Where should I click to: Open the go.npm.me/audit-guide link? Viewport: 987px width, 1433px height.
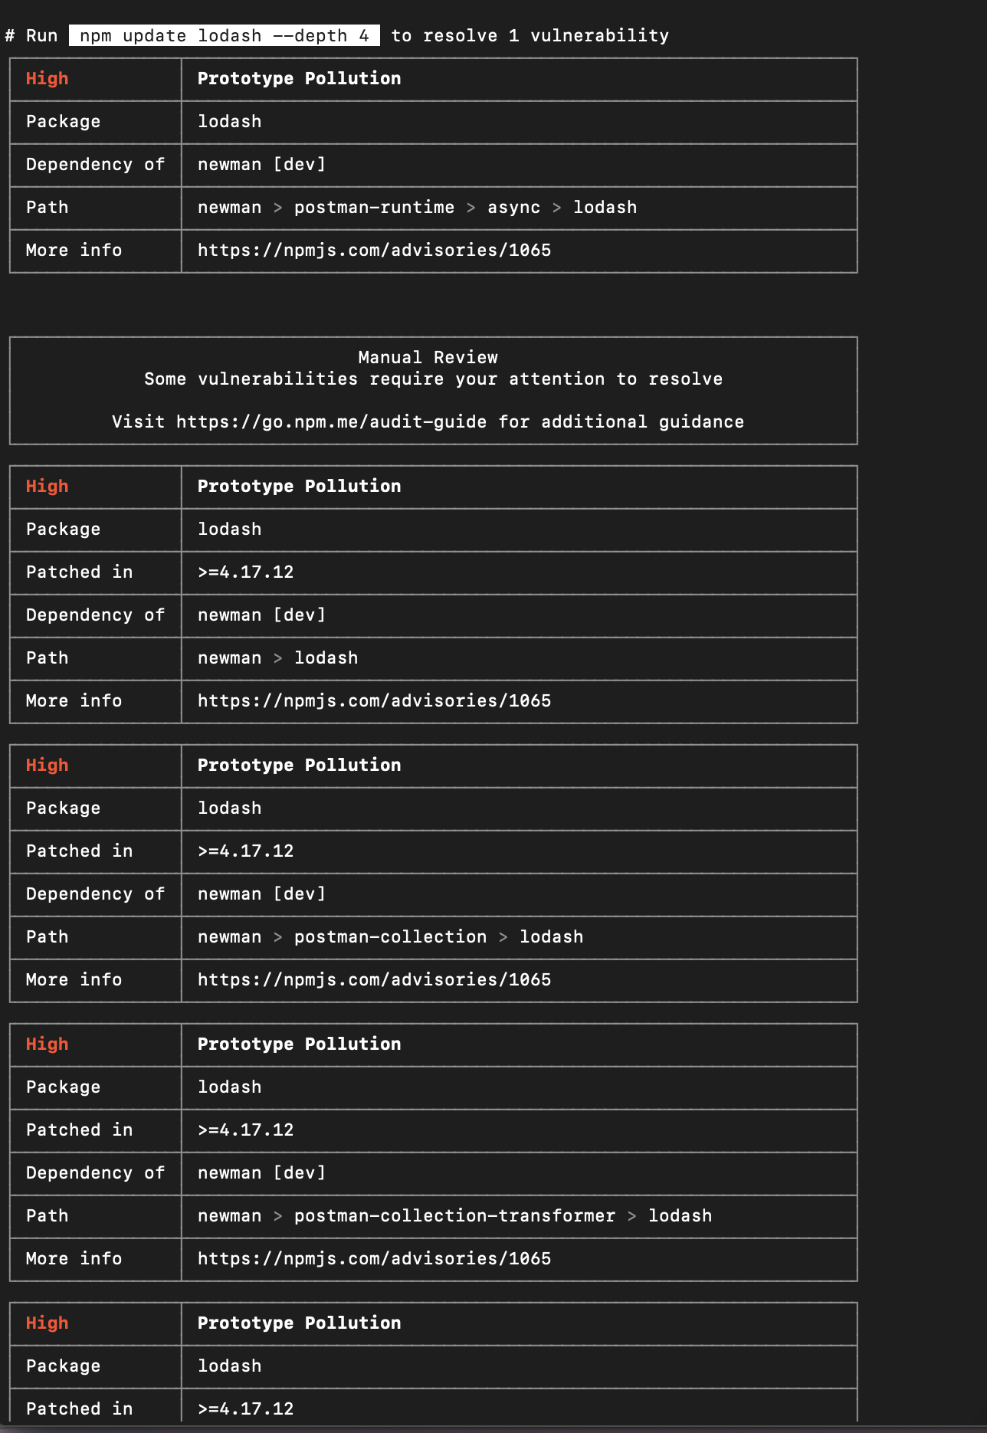tap(331, 422)
